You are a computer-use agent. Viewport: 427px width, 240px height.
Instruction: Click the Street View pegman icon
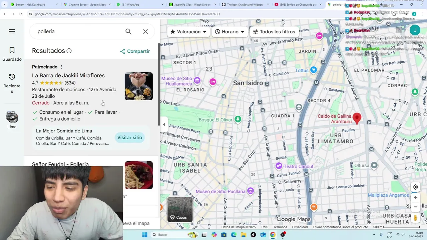(415, 218)
